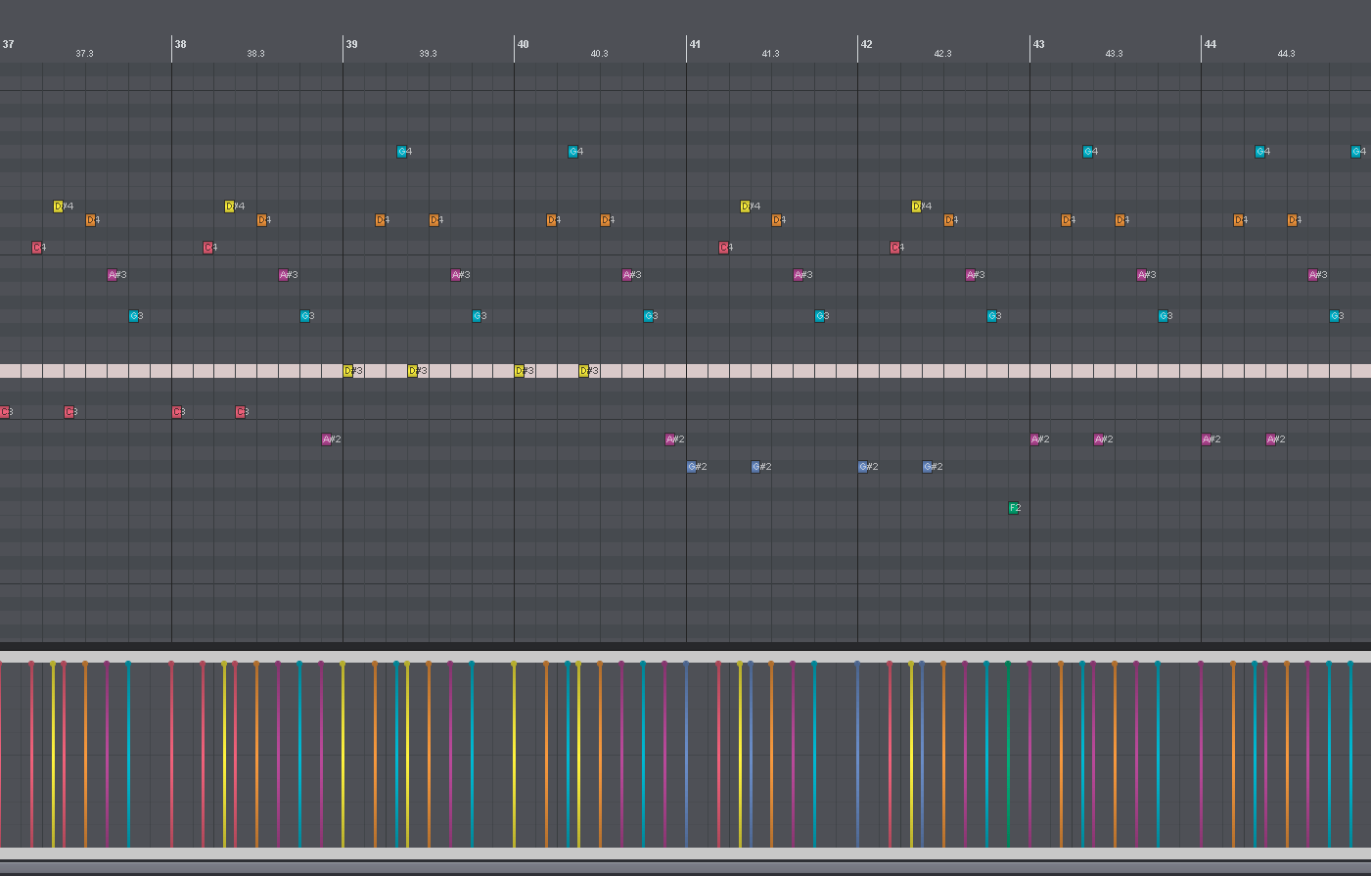
Task: Click the bar 40 marker in the timeline ruler
Action: [x=522, y=44]
